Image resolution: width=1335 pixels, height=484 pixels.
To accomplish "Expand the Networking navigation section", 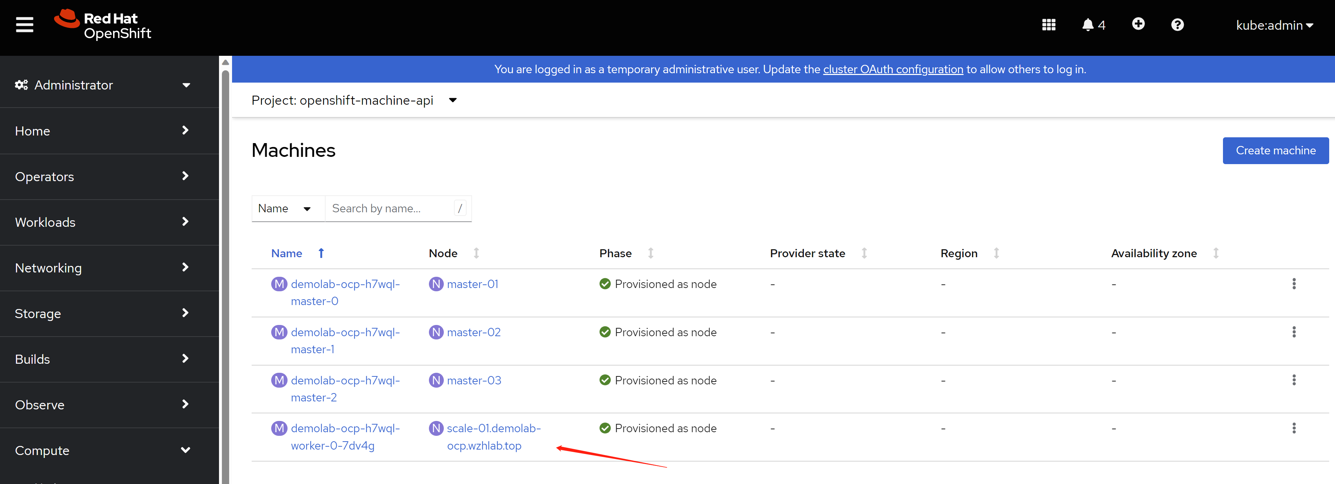I will tap(103, 268).
